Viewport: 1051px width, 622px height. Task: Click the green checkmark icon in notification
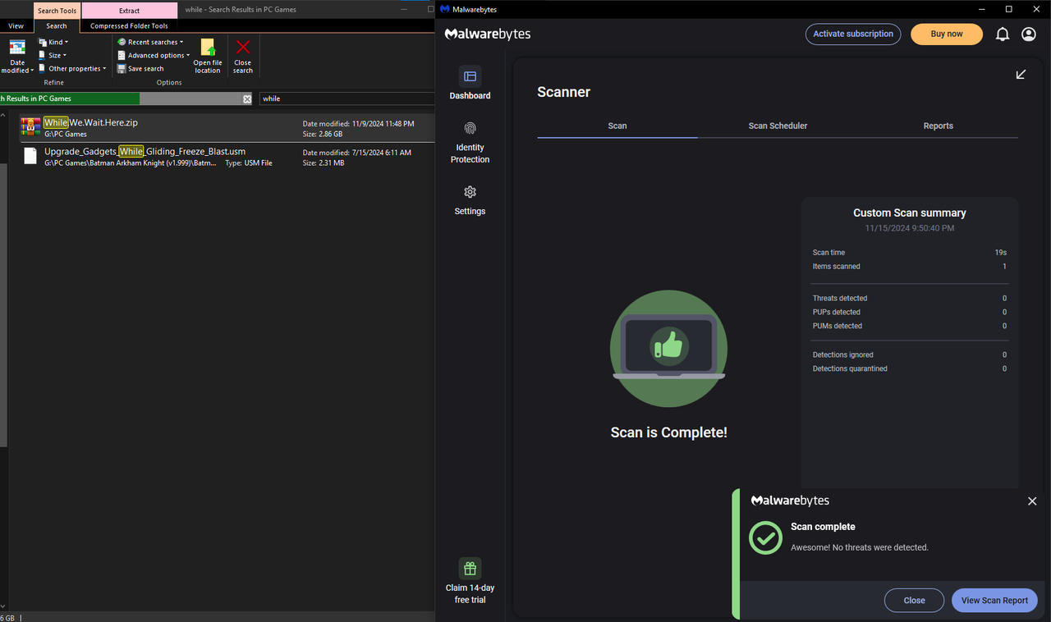pyautogui.click(x=765, y=537)
